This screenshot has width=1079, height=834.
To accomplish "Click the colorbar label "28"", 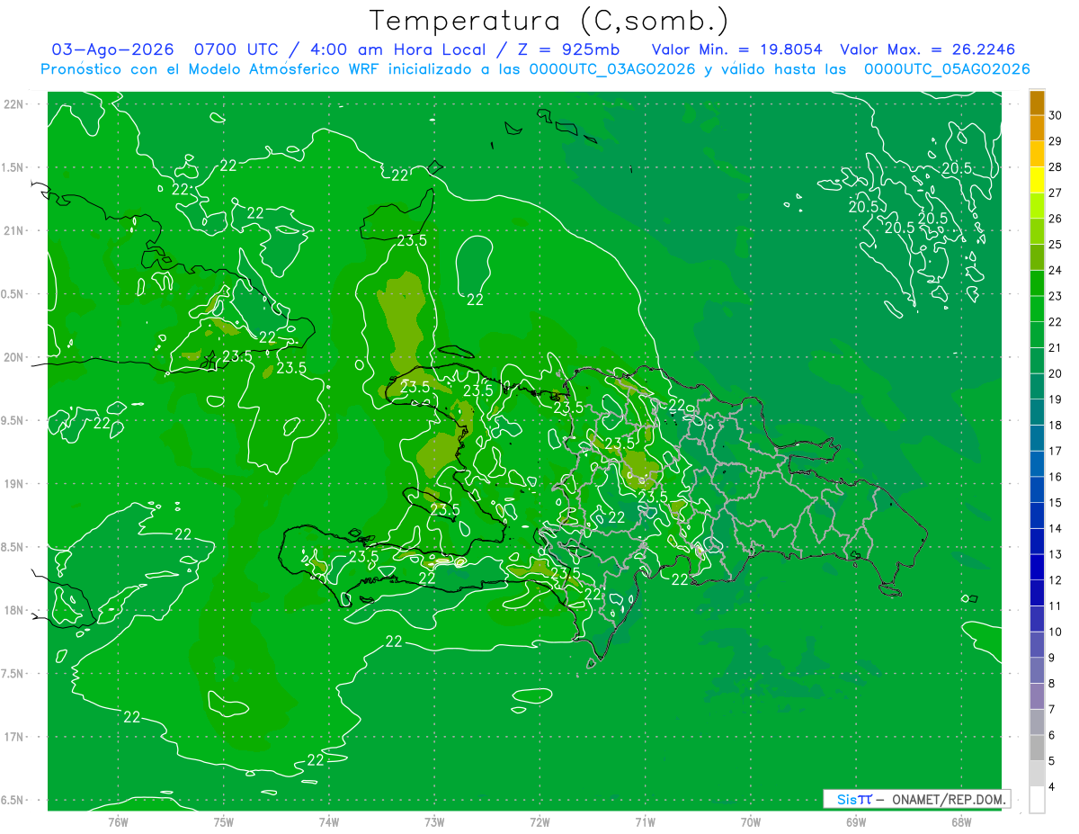I will (x=1056, y=167).
